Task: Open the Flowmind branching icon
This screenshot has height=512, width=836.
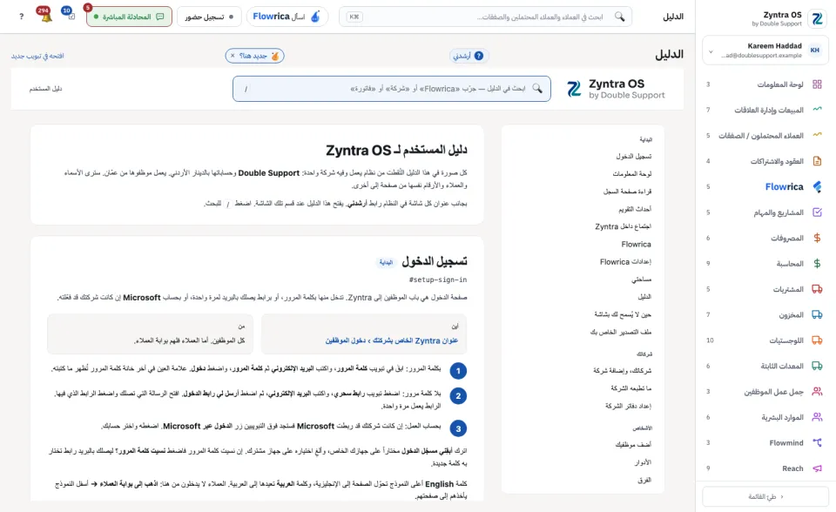Action: [817, 442]
